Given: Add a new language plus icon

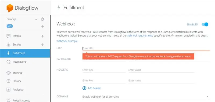Looking at the screenshot, I should [x=42, y=26].
